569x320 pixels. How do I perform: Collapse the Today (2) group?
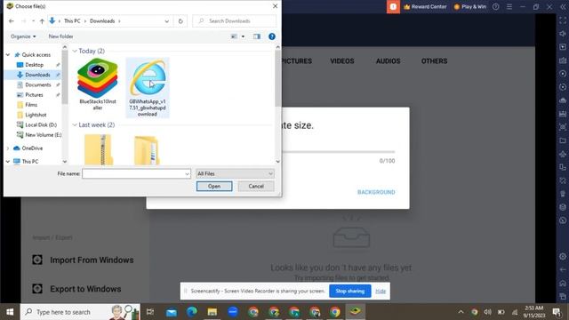click(75, 52)
